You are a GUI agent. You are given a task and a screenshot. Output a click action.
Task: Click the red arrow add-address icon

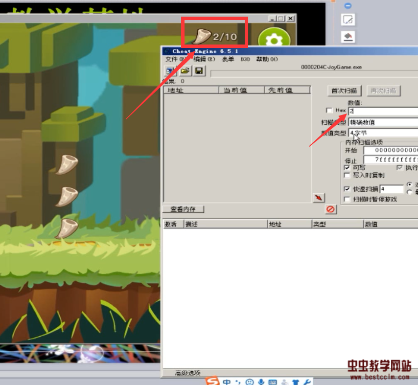pyautogui.click(x=319, y=198)
